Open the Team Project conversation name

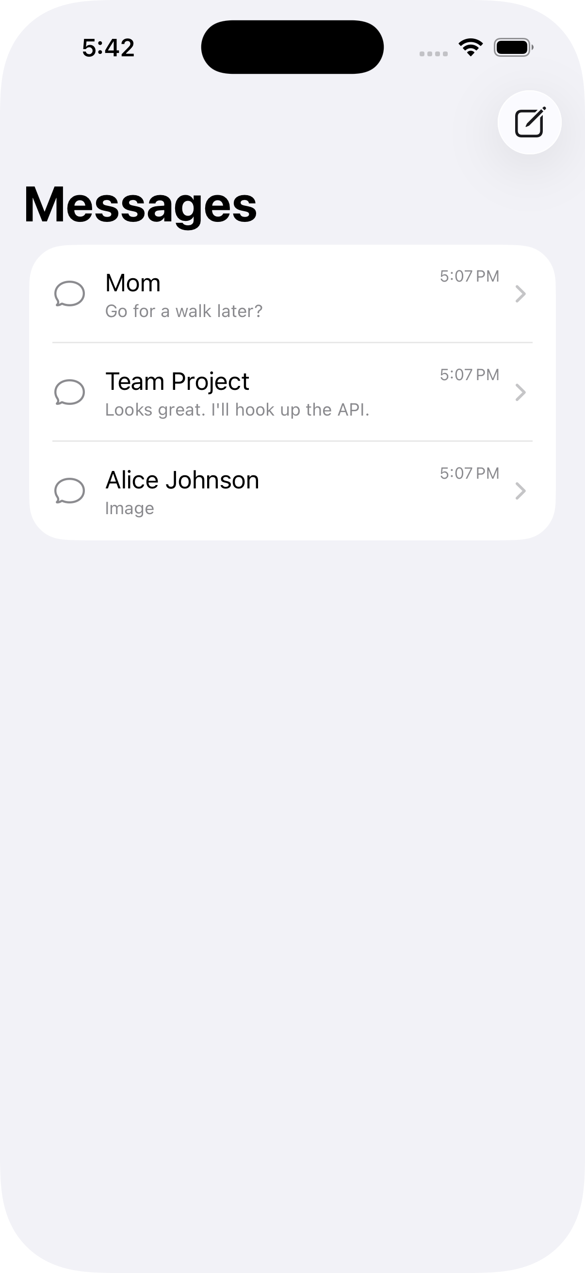click(177, 382)
